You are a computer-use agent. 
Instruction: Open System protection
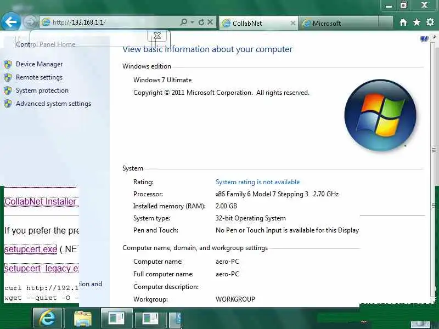(42, 90)
